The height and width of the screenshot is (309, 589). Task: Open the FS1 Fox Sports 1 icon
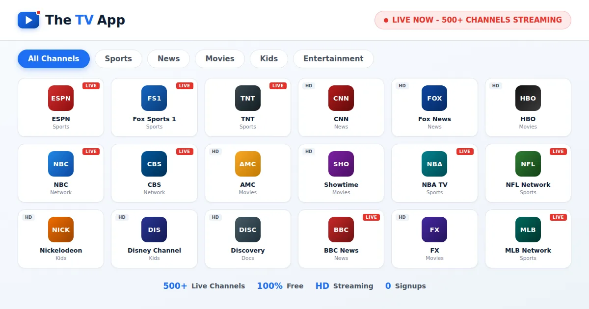pyautogui.click(x=154, y=98)
